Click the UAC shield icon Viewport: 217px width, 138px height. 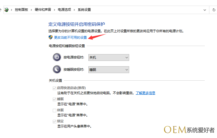point(51,37)
